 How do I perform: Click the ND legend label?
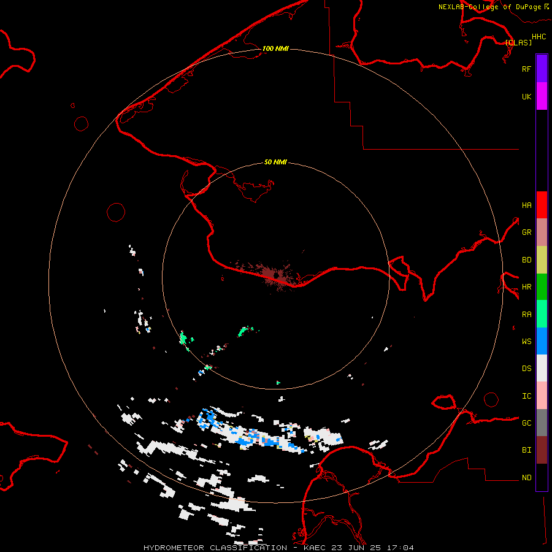tap(526, 478)
